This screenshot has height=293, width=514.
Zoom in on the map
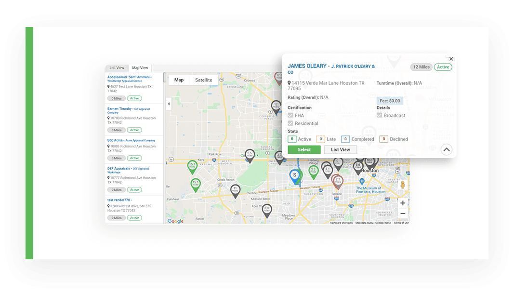coord(403,203)
